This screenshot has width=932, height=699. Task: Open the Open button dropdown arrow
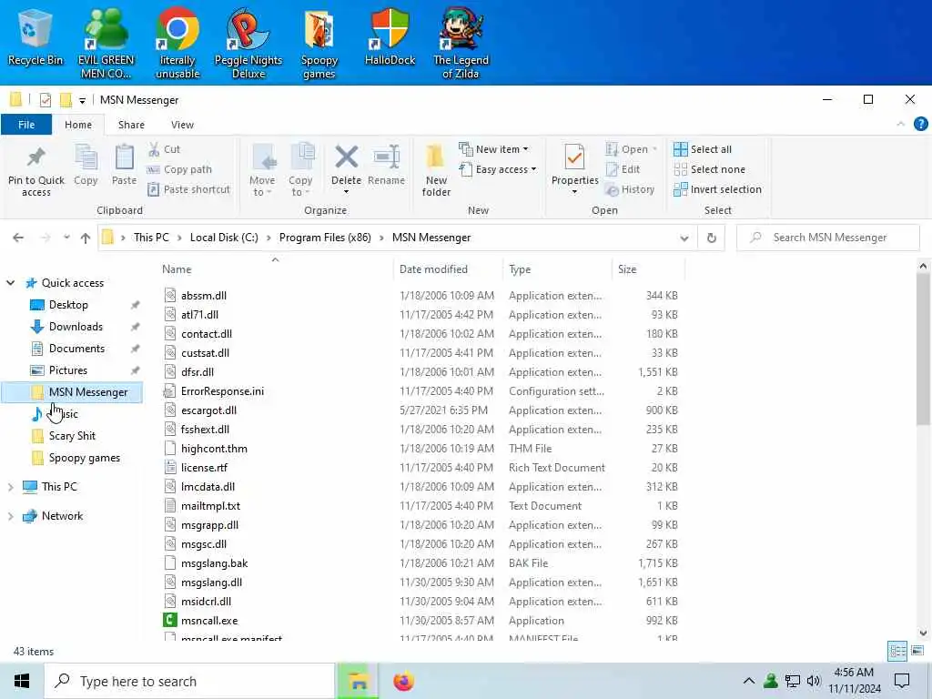click(x=654, y=149)
